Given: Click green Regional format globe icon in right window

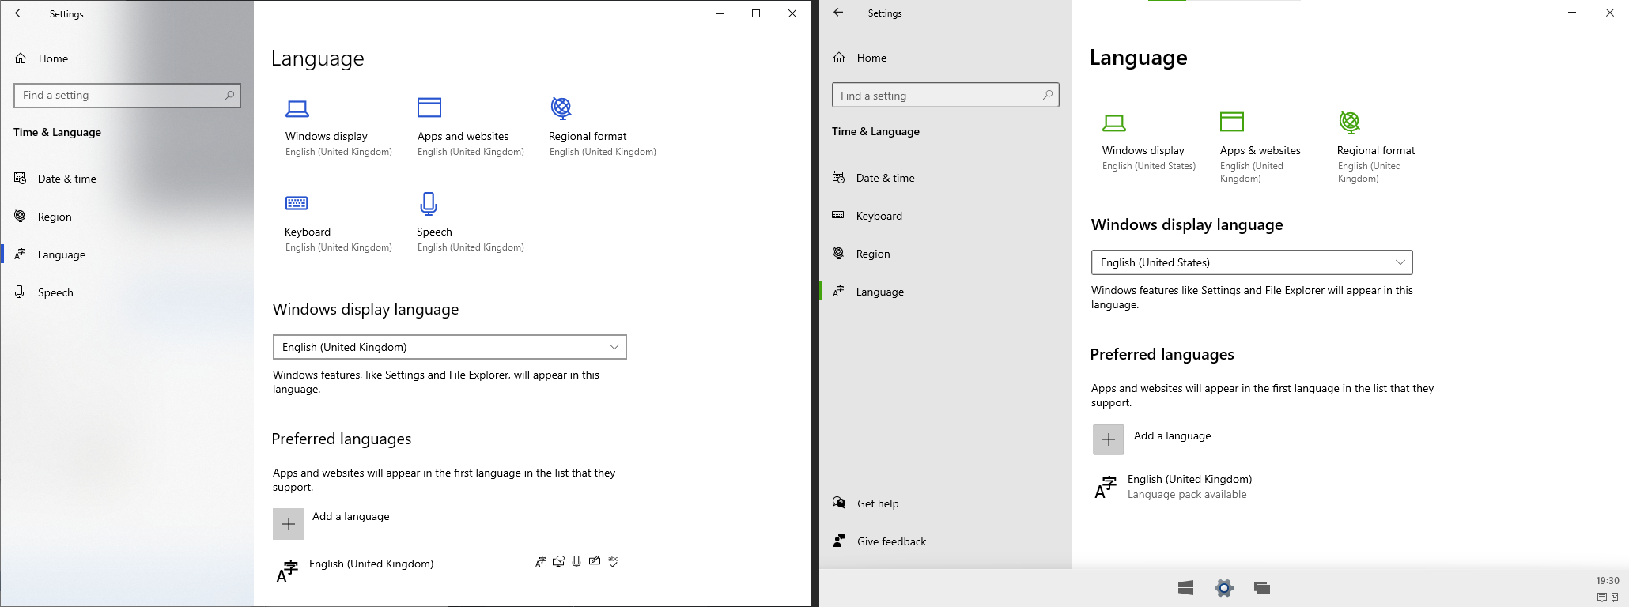Looking at the screenshot, I should click(1350, 122).
